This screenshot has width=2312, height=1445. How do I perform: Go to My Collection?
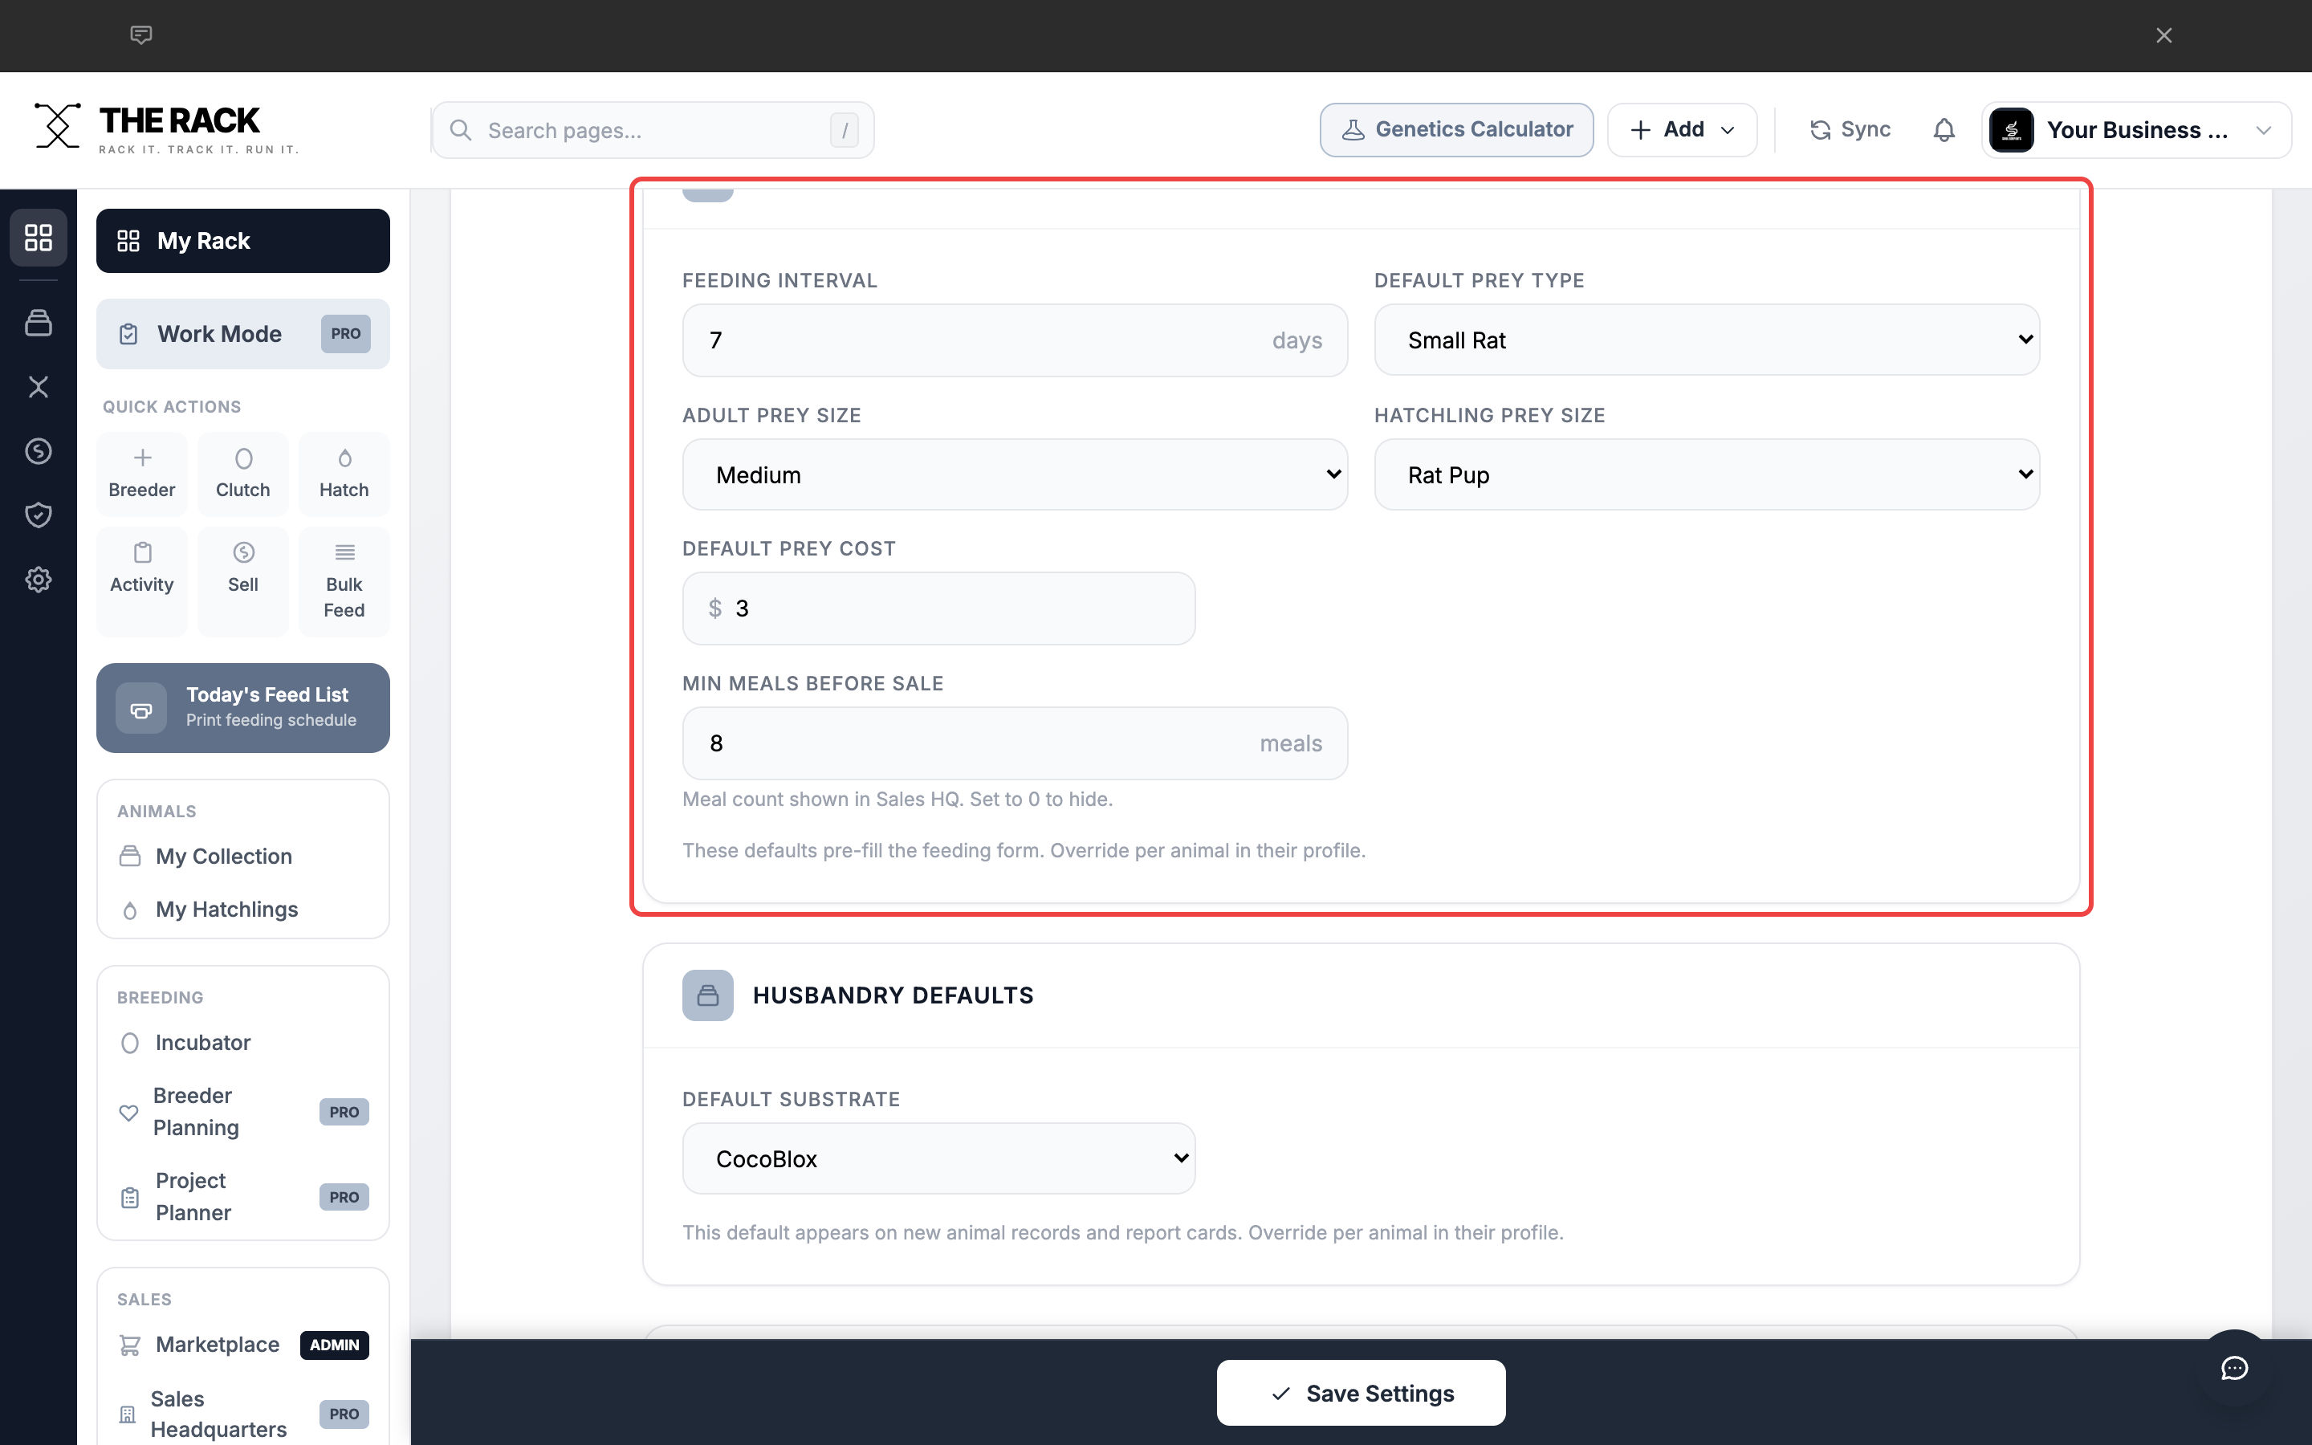pyautogui.click(x=242, y=857)
